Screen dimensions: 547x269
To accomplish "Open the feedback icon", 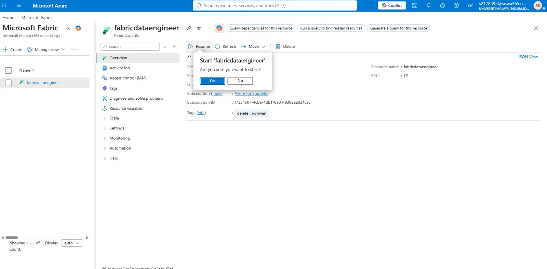I will pyautogui.click(x=470, y=5).
